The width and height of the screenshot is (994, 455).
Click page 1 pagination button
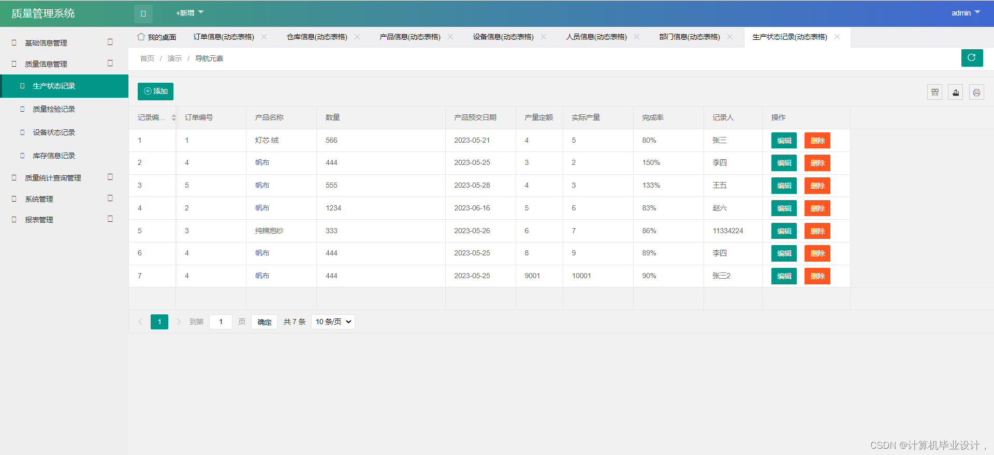(x=159, y=322)
